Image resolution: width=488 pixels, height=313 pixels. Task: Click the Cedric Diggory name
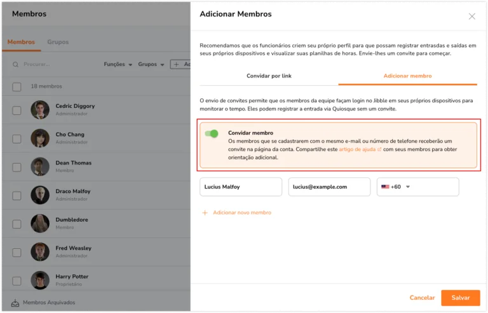click(75, 106)
